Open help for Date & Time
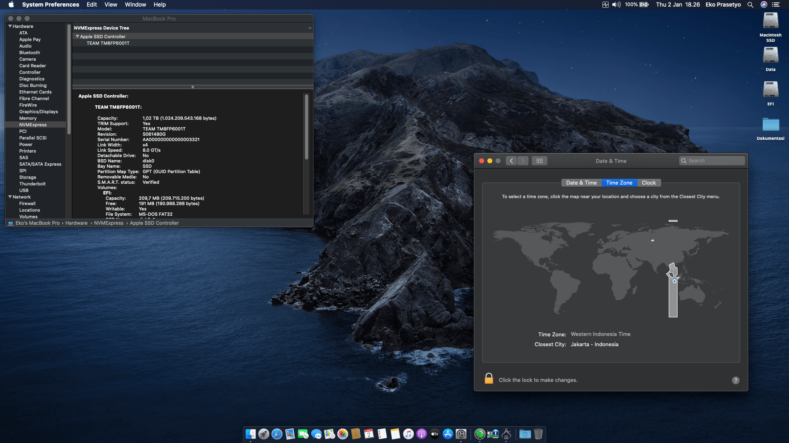Image resolution: width=789 pixels, height=443 pixels. (x=736, y=380)
